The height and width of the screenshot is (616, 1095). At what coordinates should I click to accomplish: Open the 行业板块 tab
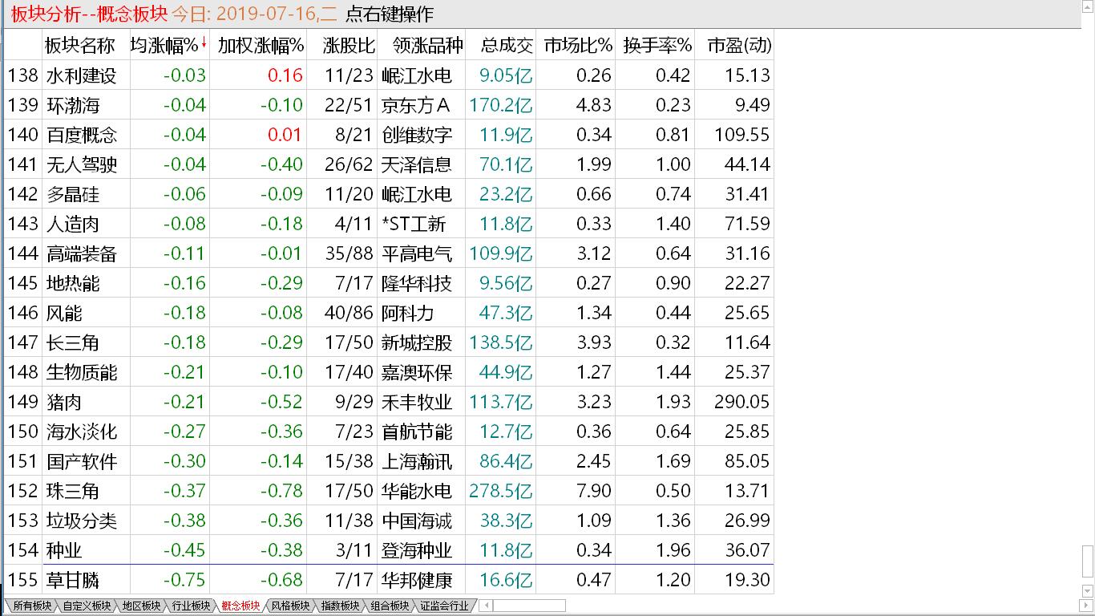pos(191,606)
